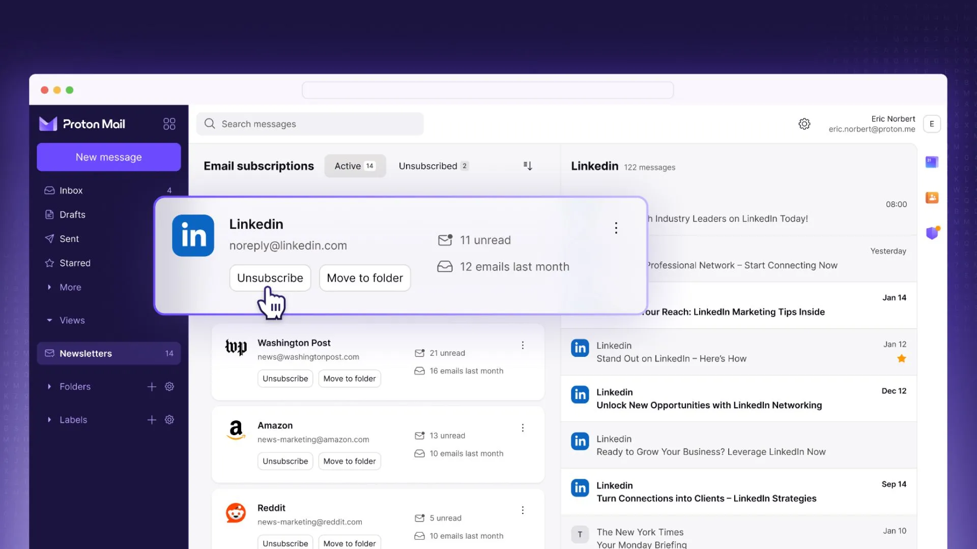
Task: Expand the Labels section
Action: coord(49,419)
